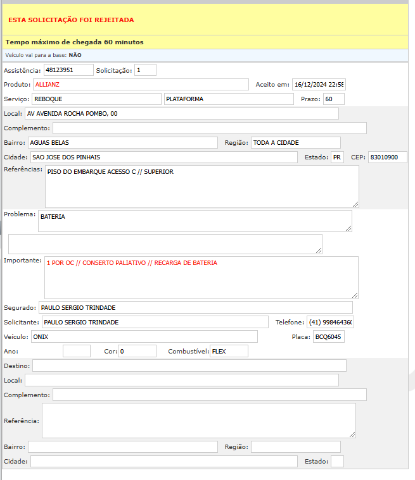Click the Telefone number field
Viewport: 415px width, 480px height.
pos(330,322)
